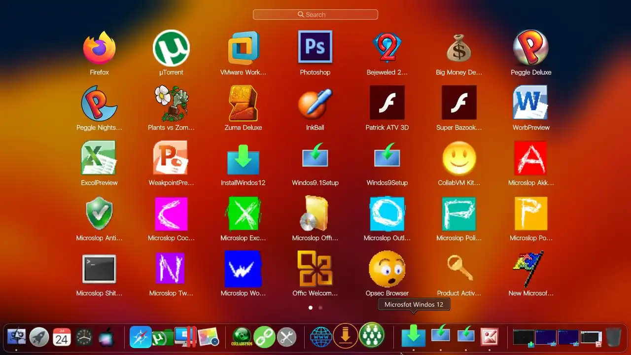Click Launchpad rocket in the dock
631x355 pixels.
click(x=39, y=337)
